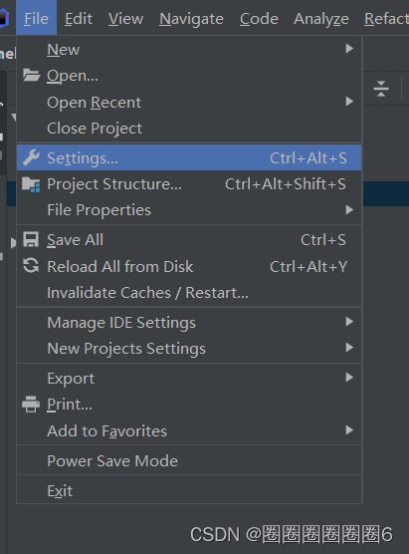Toggle Power Save Mode
The height and width of the screenshot is (554, 409).
coord(189,460)
